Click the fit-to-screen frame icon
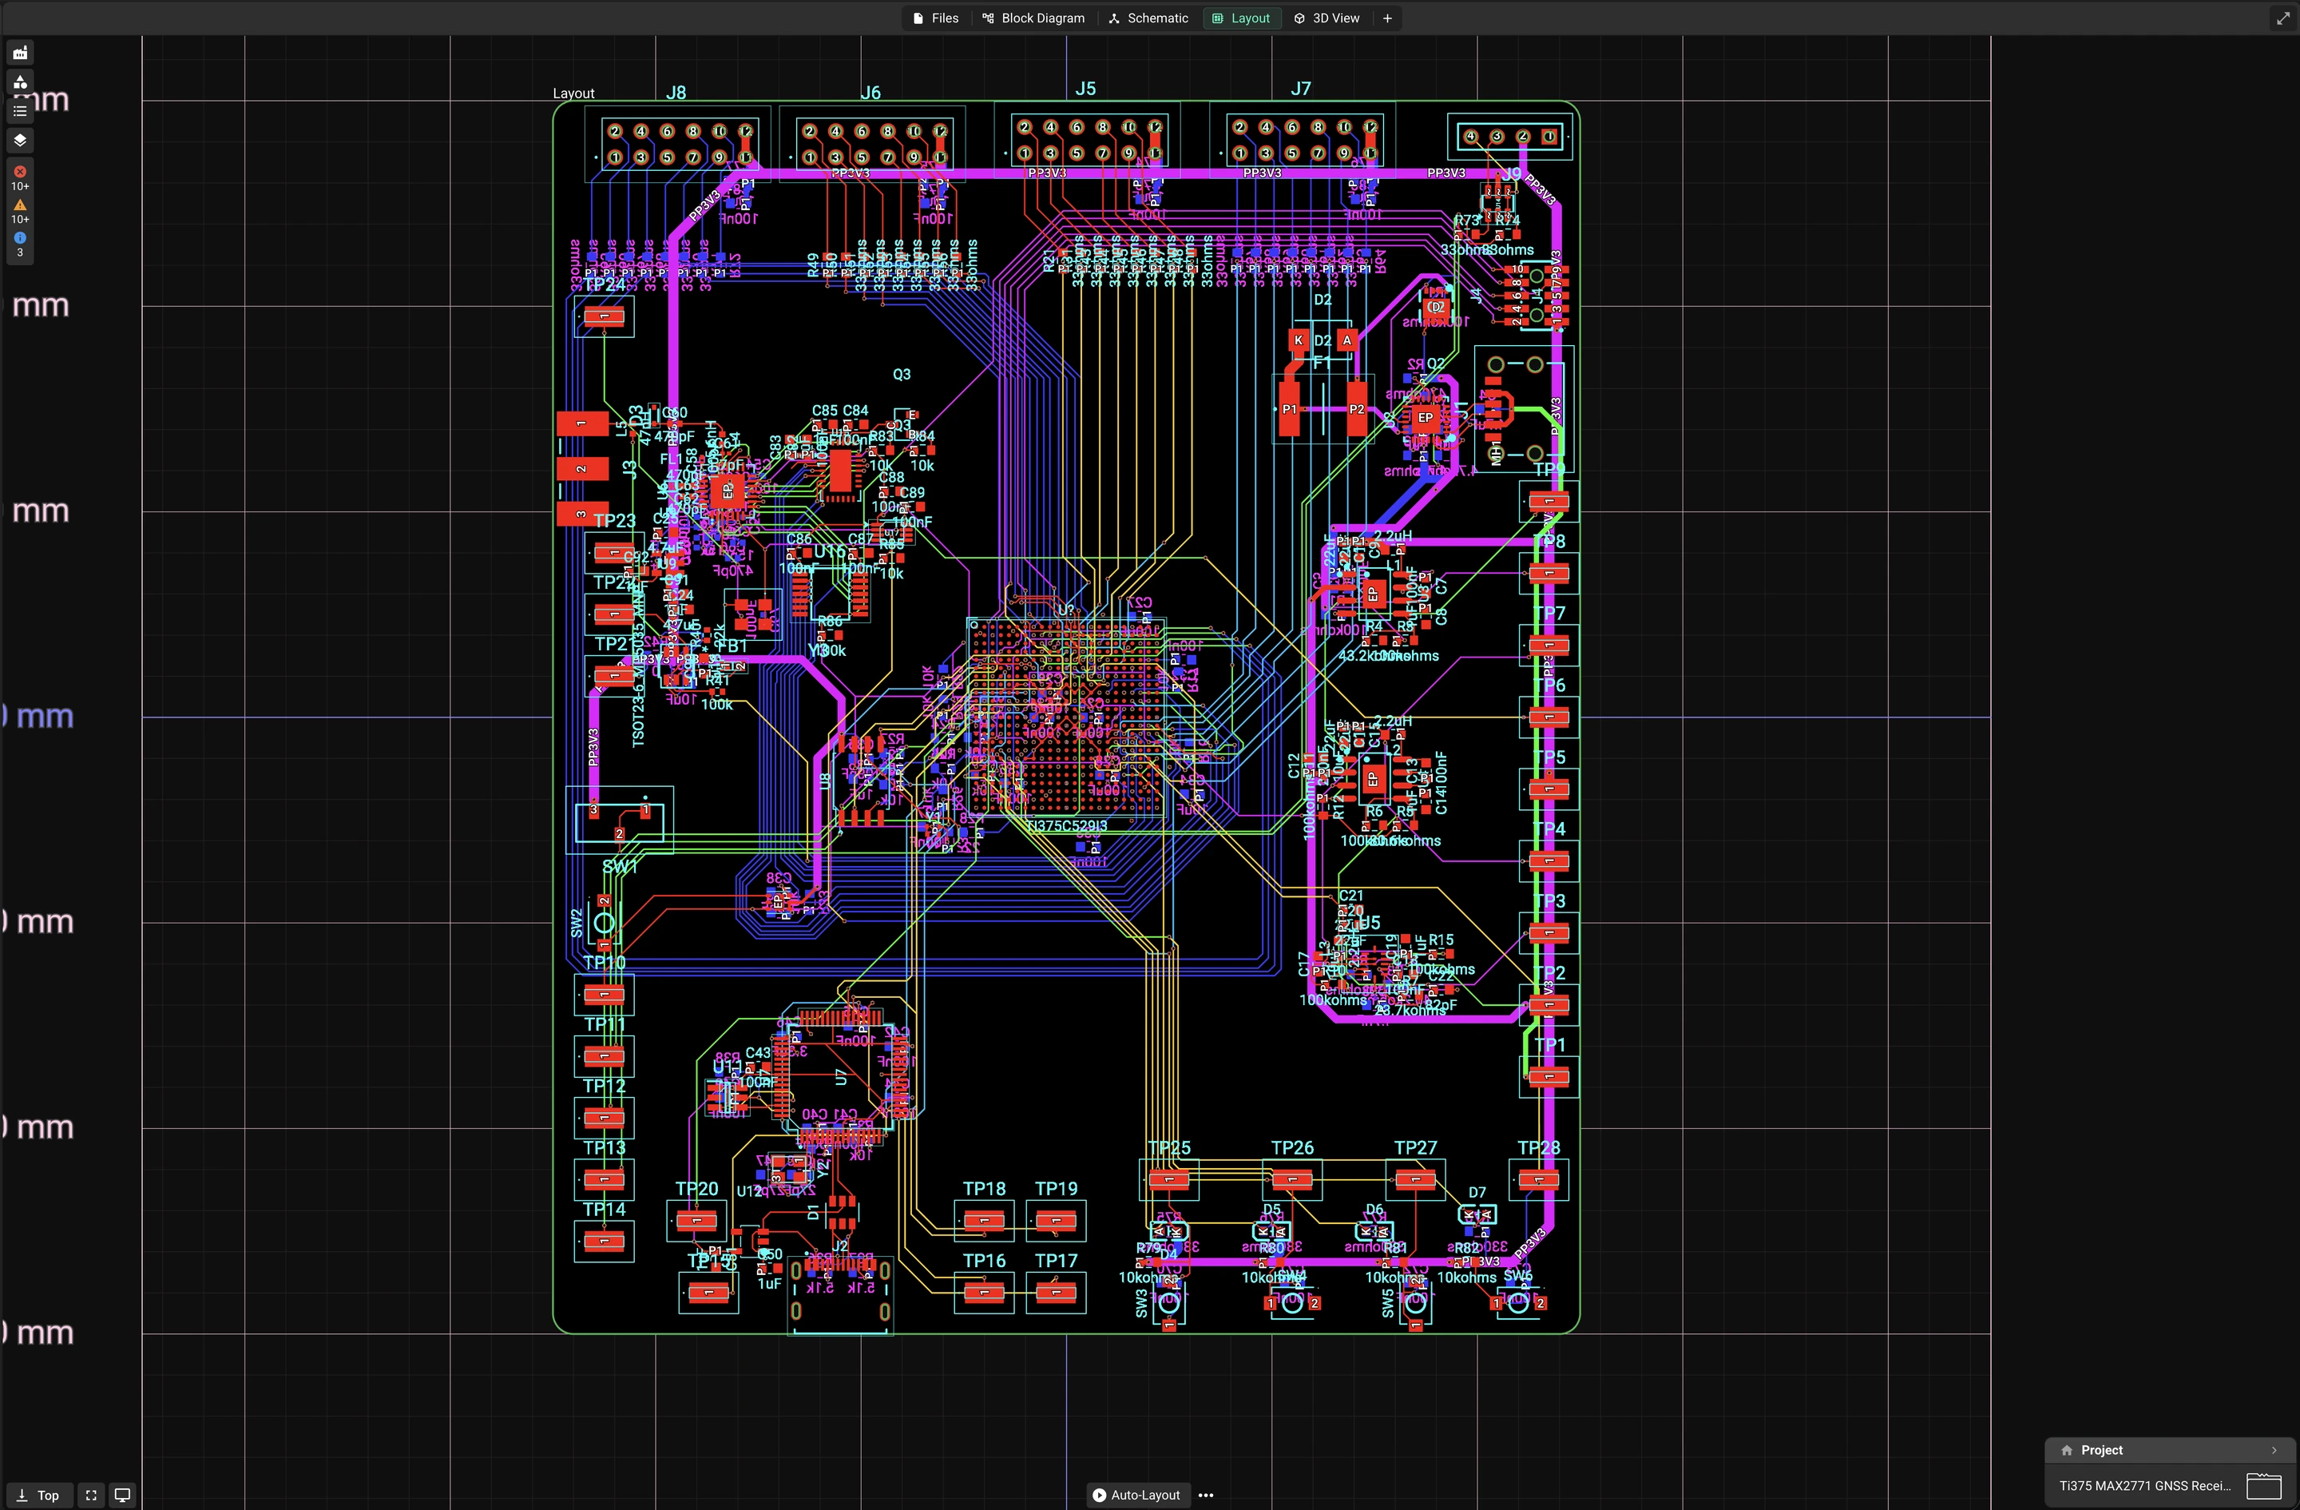Screen dimensions: 2300x1510 coord(91,1495)
